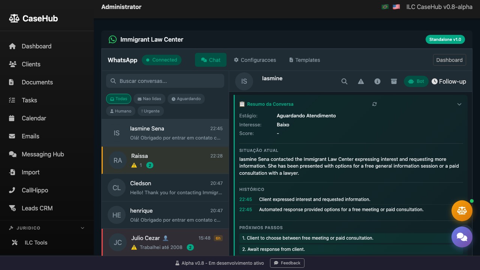The height and width of the screenshot is (270, 480).
Task: Toggle the Bot mode for this conversation
Action: 416,81
